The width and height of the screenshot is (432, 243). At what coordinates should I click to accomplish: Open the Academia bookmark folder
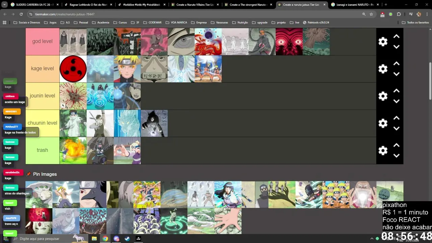pos(100,23)
